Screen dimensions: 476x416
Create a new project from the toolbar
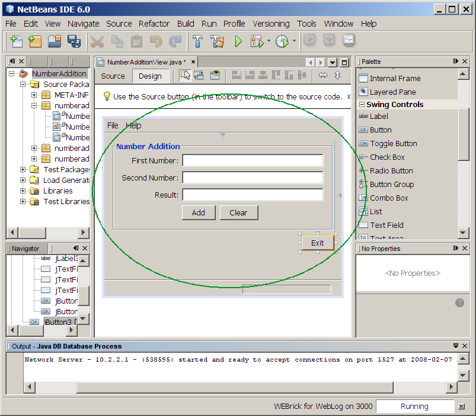tap(35, 41)
